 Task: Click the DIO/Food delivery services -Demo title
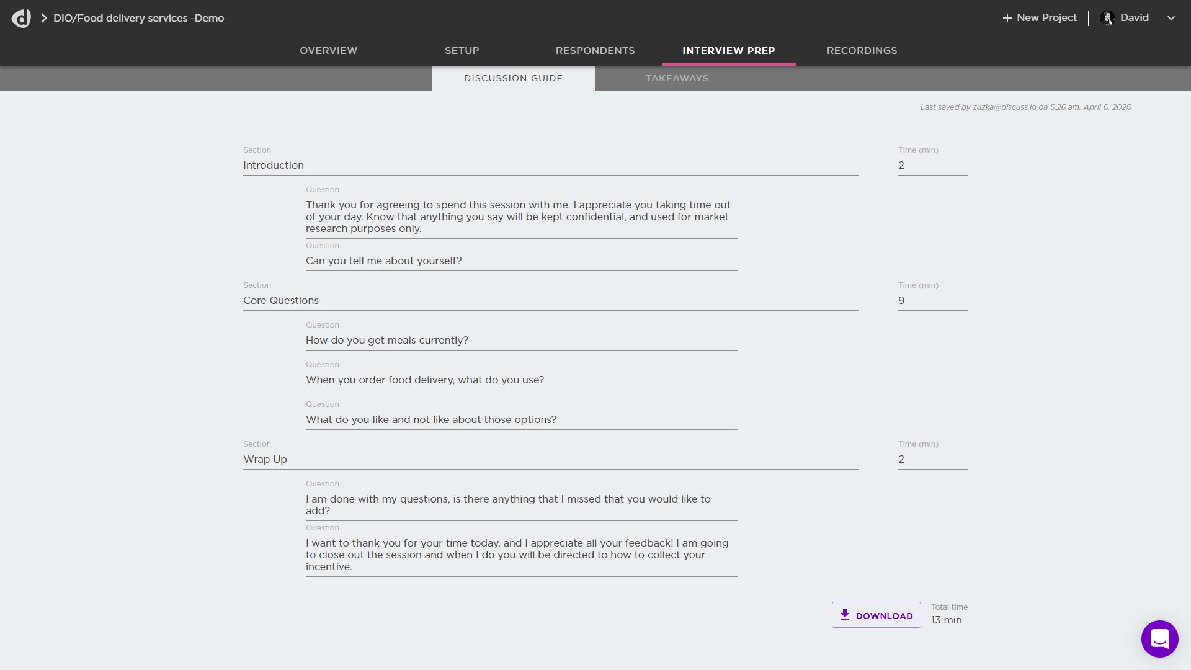tap(138, 18)
